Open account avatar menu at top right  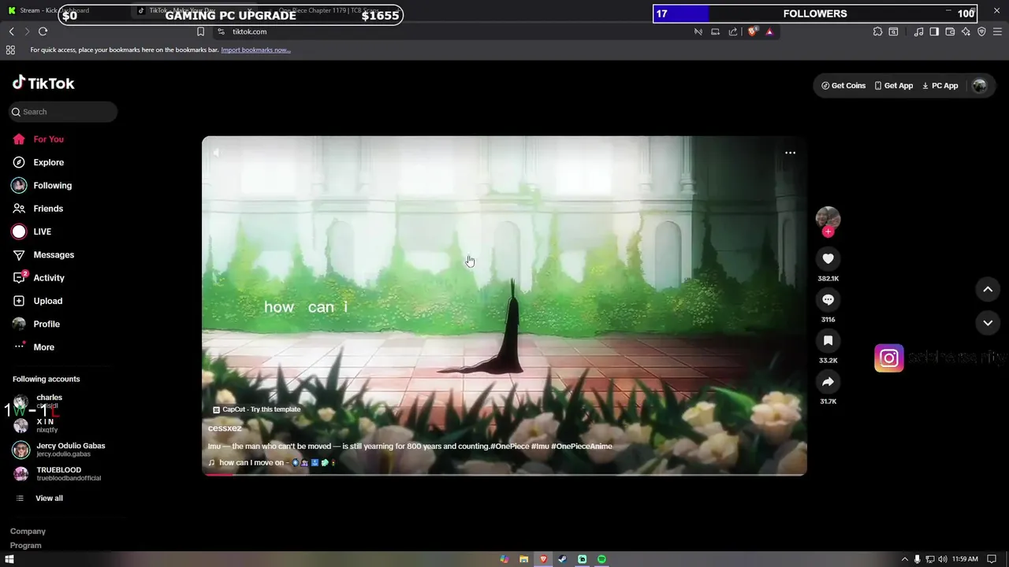[x=980, y=86]
